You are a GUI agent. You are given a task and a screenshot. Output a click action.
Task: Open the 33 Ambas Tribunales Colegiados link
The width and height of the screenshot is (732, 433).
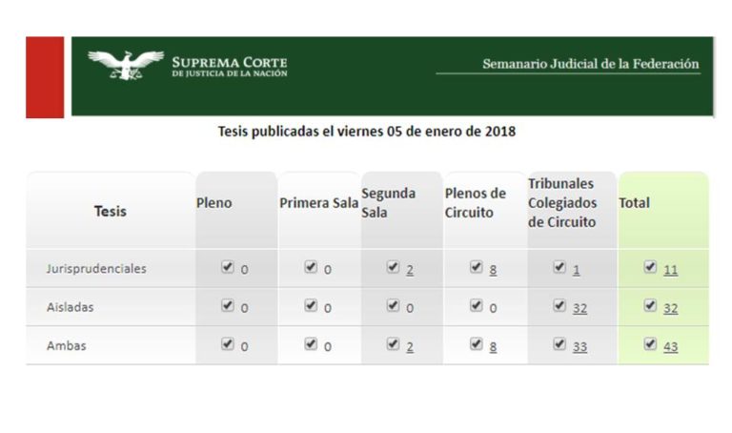click(x=579, y=347)
